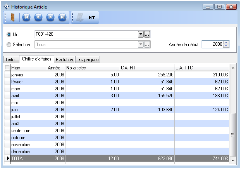241x169 pixels.
Task: Jump to the last record
Action: point(62,17)
